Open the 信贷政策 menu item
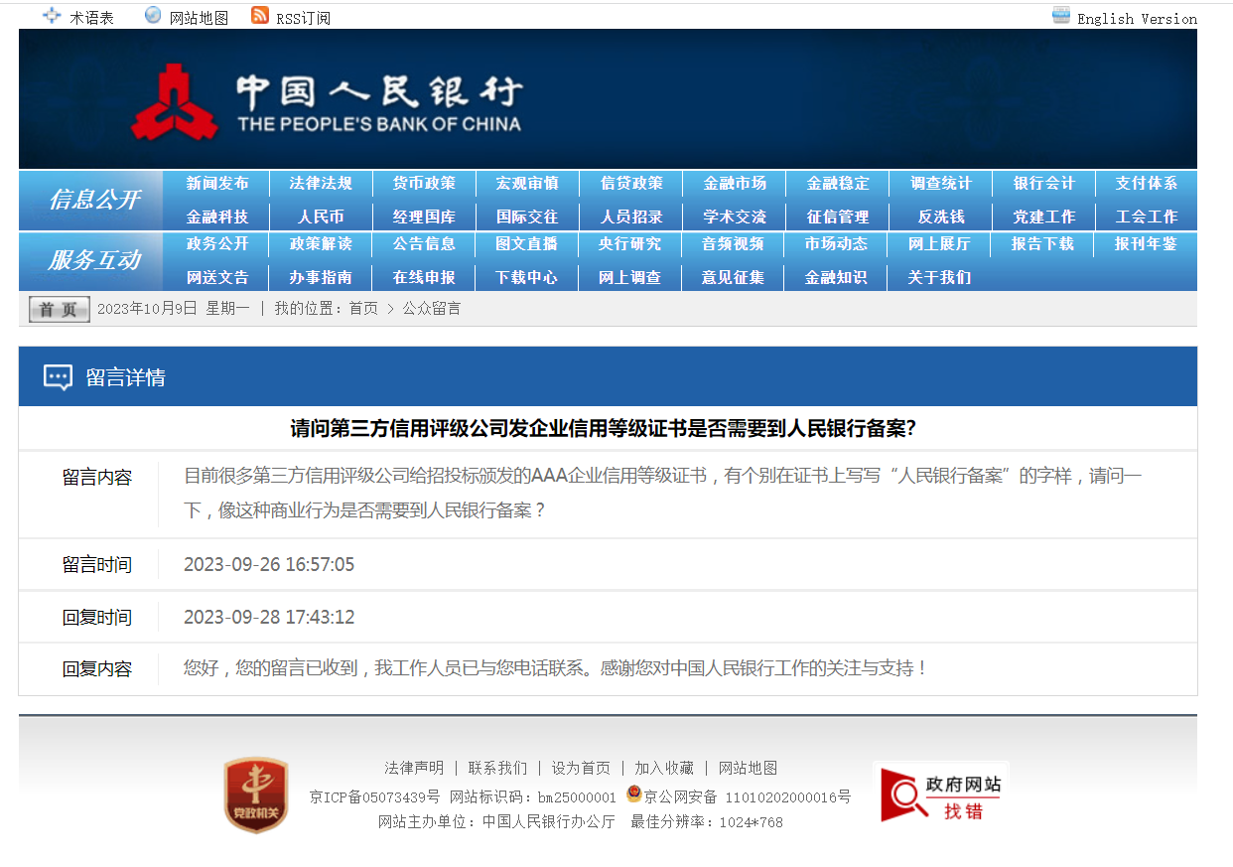This screenshot has width=1233, height=867. (x=631, y=184)
